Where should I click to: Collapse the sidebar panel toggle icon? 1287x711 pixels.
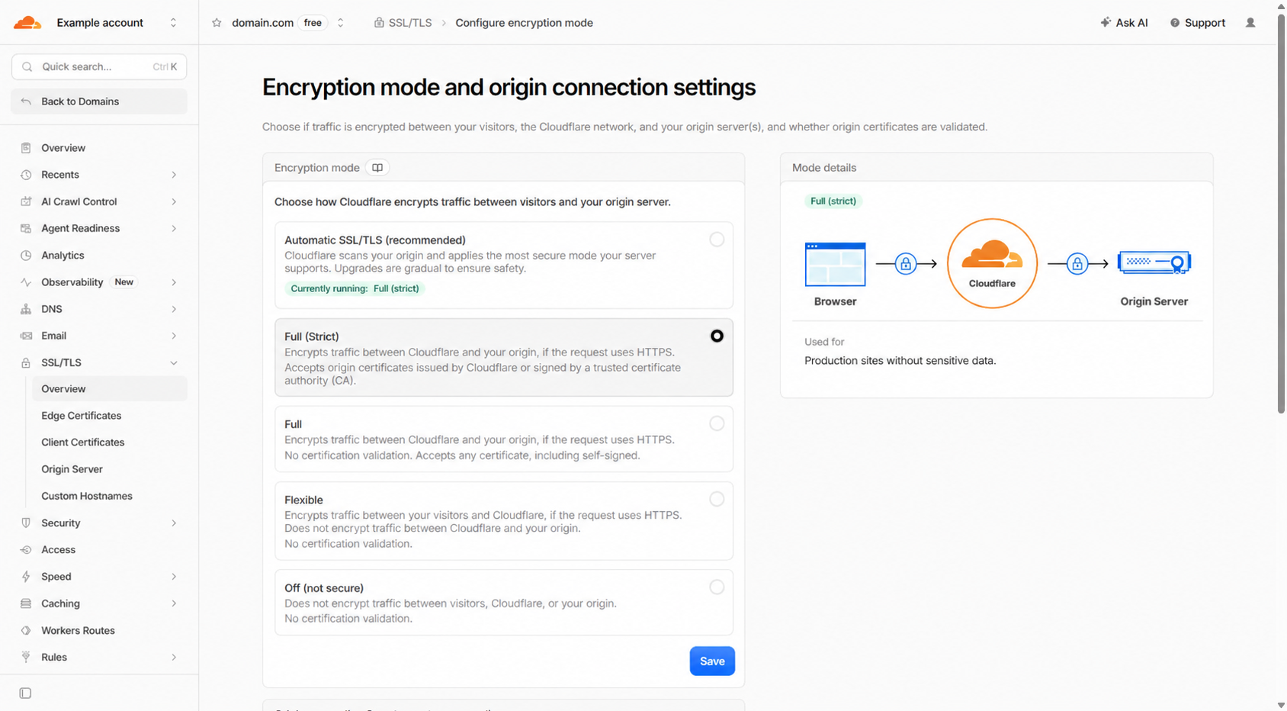coord(25,693)
